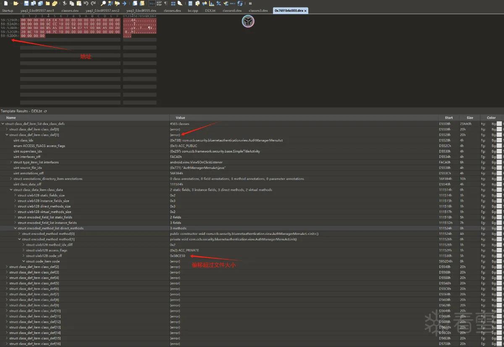Click the Goto blue arrow icon
The height and width of the screenshot is (347, 504).
[124, 3]
